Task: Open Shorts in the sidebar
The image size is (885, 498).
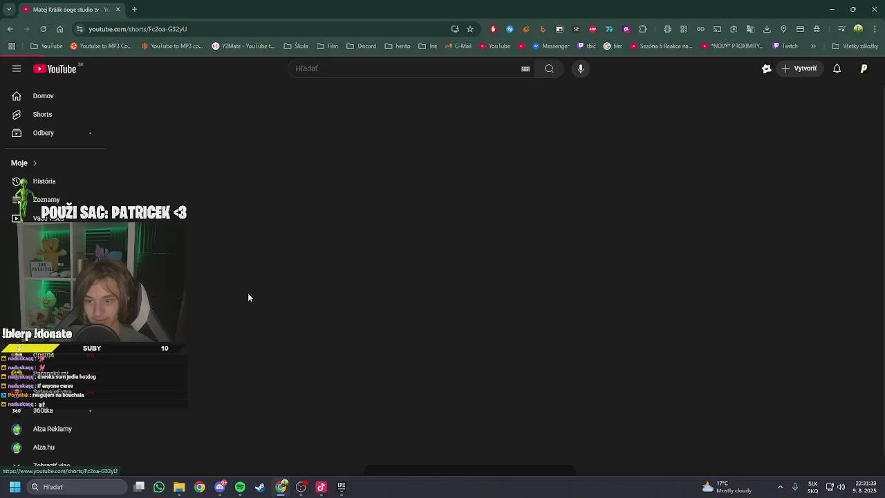Action: pos(42,114)
